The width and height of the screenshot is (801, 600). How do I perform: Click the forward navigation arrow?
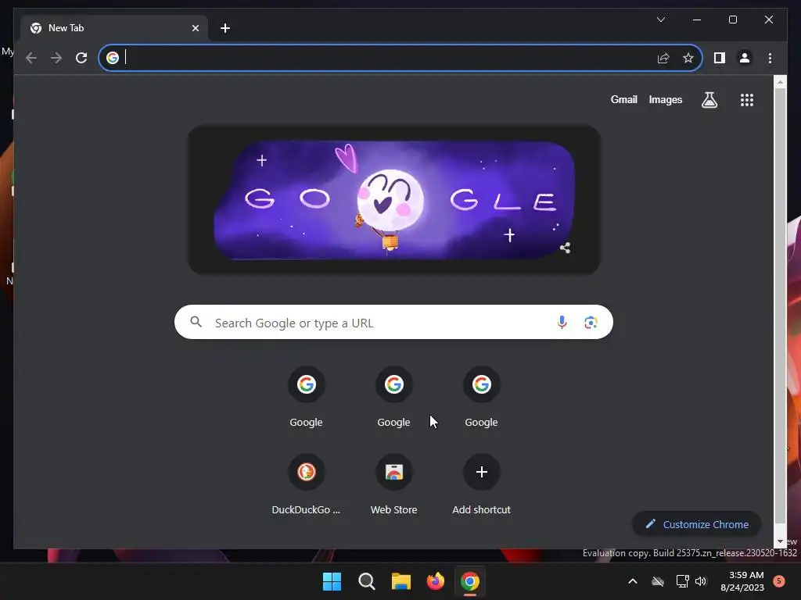tap(56, 58)
